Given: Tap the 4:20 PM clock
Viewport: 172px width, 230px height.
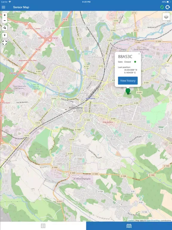Looking at the screenshot, I should pos(86,2).
